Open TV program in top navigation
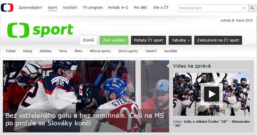Viewport: 257px width, 135px height. [93, 8]
